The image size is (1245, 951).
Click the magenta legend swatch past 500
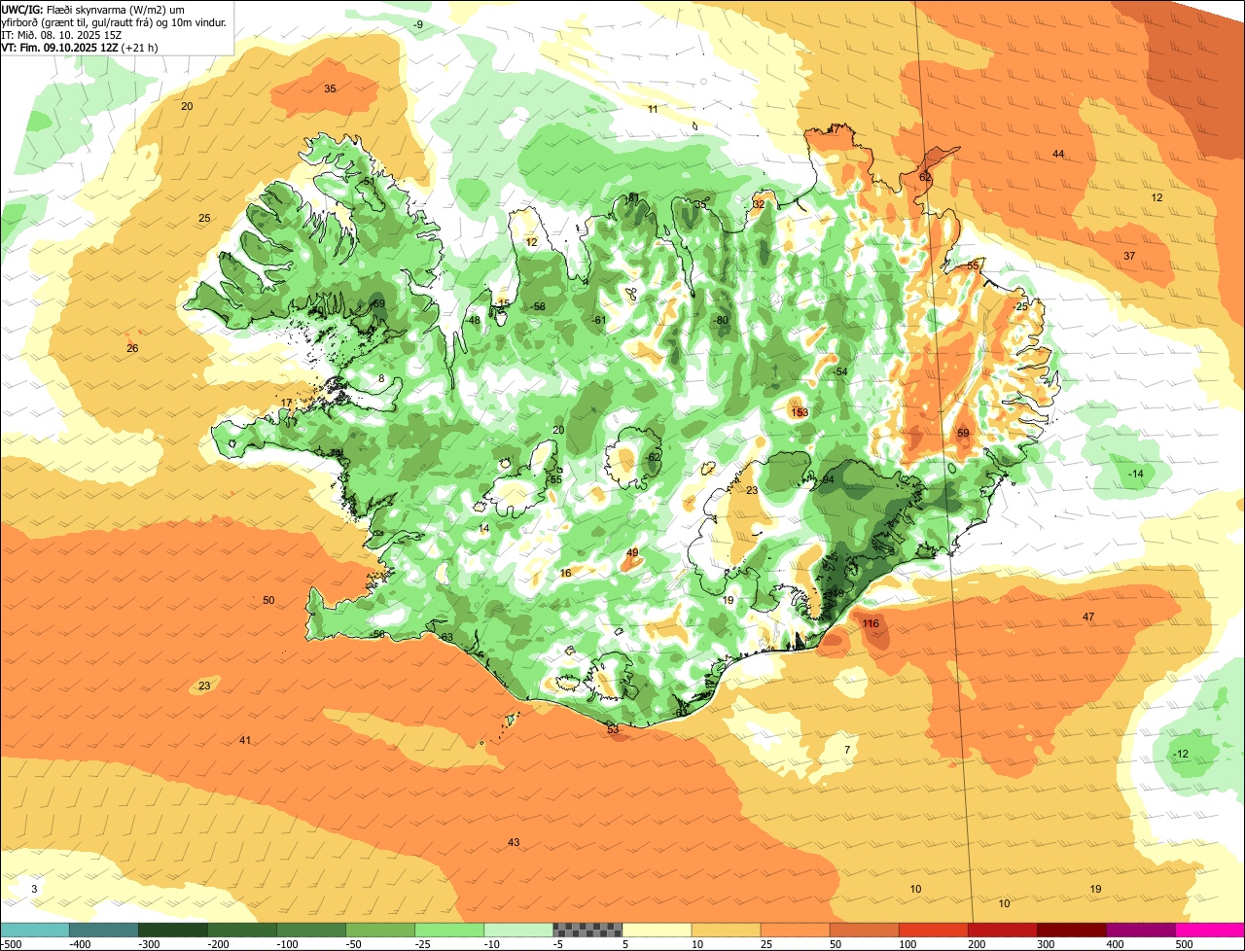[1210, 930]
